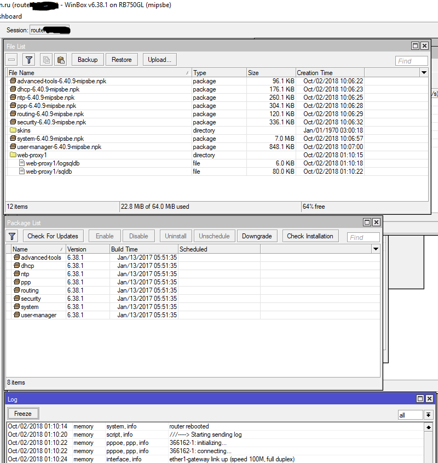Click the Enable button in Package List
This screenshot has height=463, width=438.
pos(105,236)
